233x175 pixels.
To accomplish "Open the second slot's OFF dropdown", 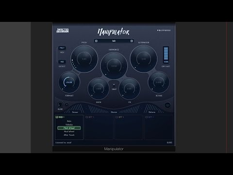I will (x=91, y=117).
